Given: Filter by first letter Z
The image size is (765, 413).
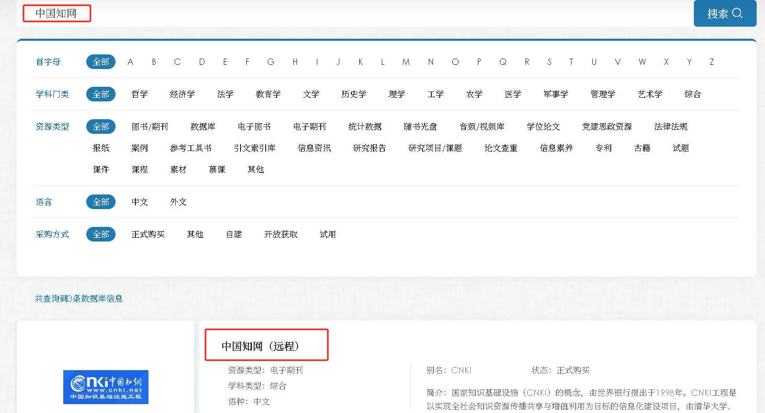Looking at the screenshot, I should pyautogui.click(x=712, y=62).
